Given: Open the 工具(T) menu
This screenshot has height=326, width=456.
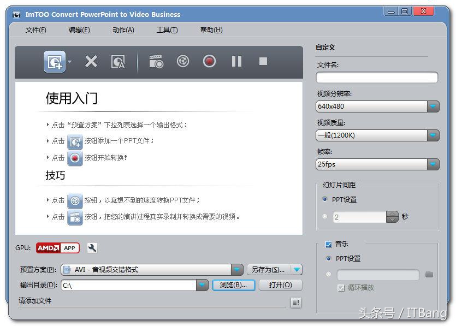Looking at the screenshot, I should (166, 29).
